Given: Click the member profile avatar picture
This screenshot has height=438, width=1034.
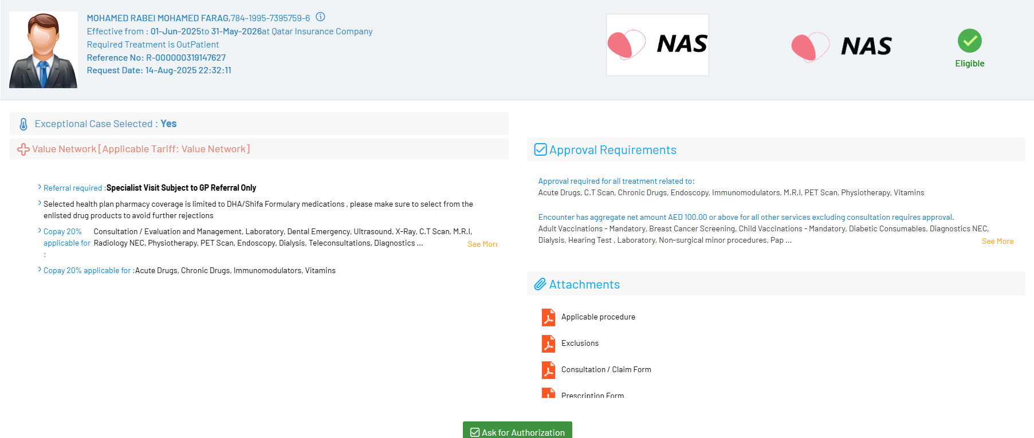Looking at the screenshot, I should pyautogui.click(x=44, y=50).
